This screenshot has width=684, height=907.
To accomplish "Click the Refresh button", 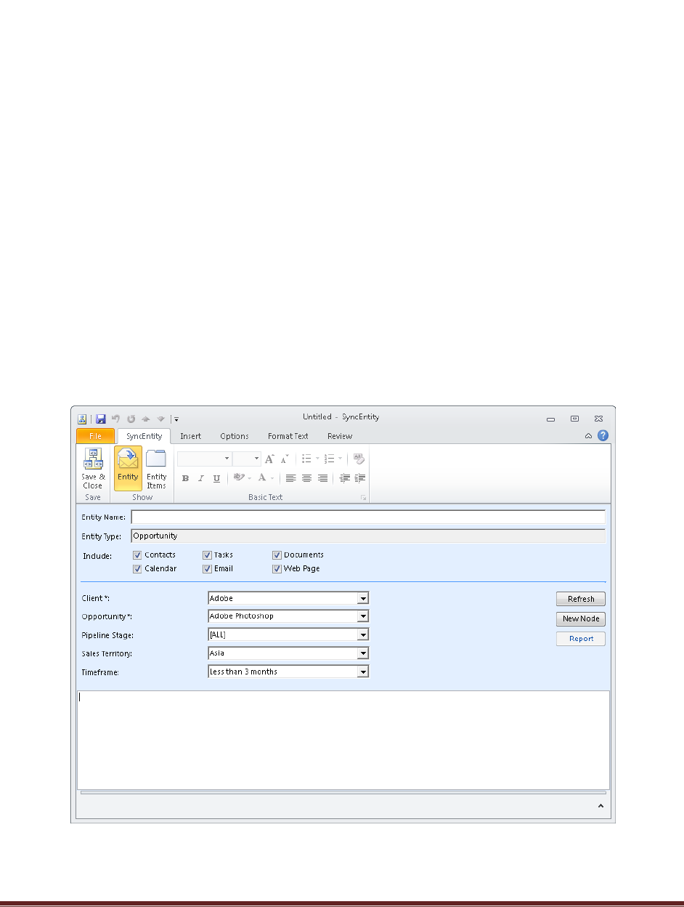I will pyautogui.click(x=581, y=600).
